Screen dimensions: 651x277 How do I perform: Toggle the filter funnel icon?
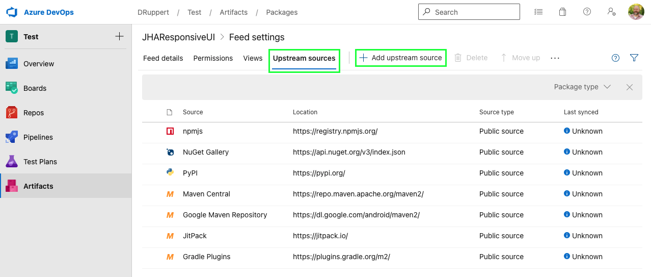[x=634, y=58]
